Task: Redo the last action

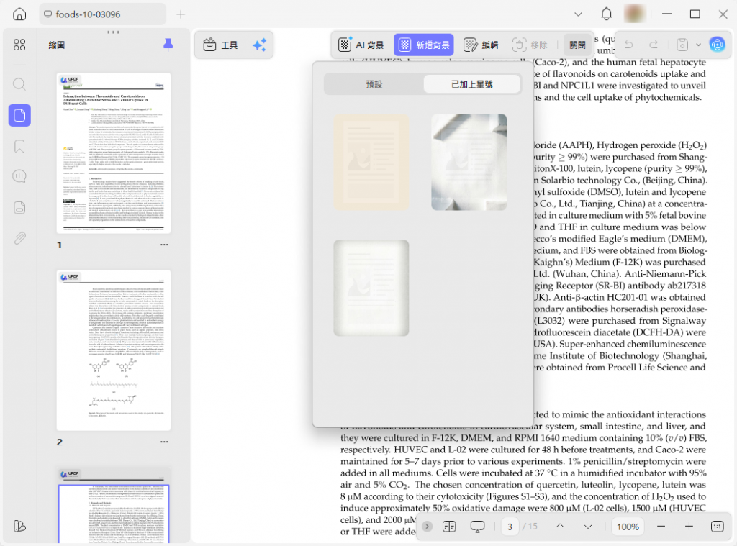Action: coord(654,45)
